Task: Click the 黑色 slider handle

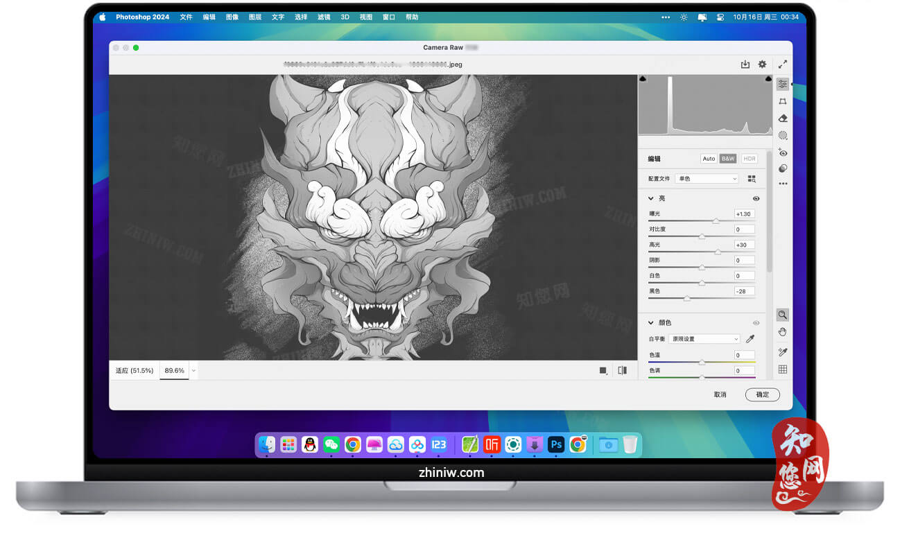Action: [x=687, y=298]
